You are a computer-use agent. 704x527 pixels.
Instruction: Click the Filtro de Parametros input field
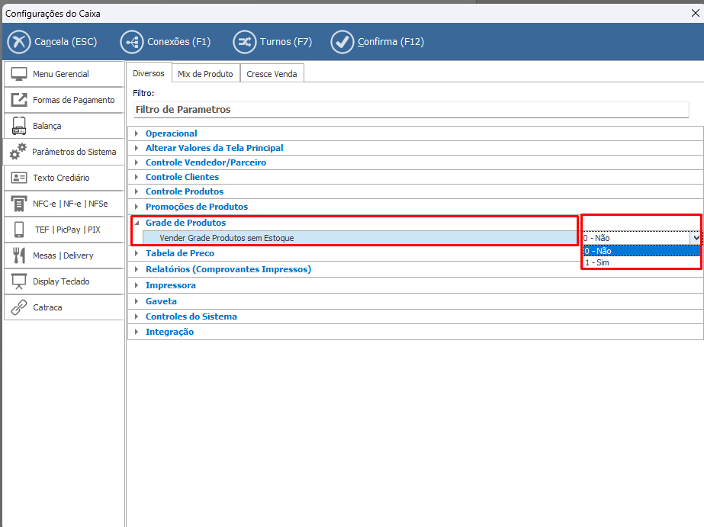point(410,110)
